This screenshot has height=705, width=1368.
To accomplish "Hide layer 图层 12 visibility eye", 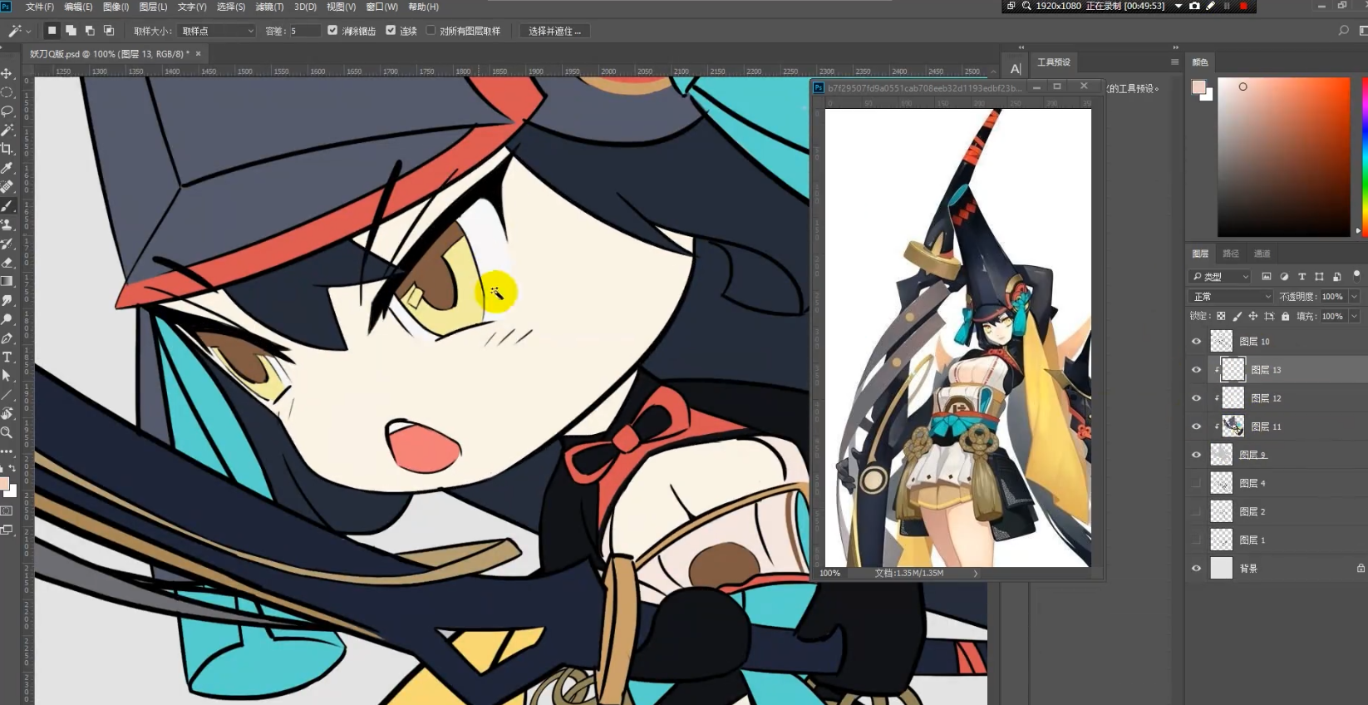I will (1197, 397).
